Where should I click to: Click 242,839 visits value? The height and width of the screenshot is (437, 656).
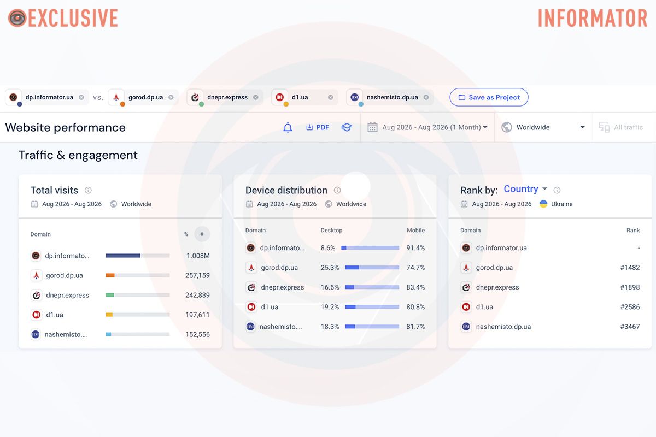point(197,295)
